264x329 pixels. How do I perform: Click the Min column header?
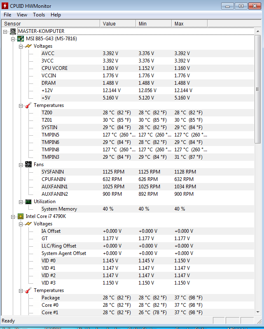point(154,24)
